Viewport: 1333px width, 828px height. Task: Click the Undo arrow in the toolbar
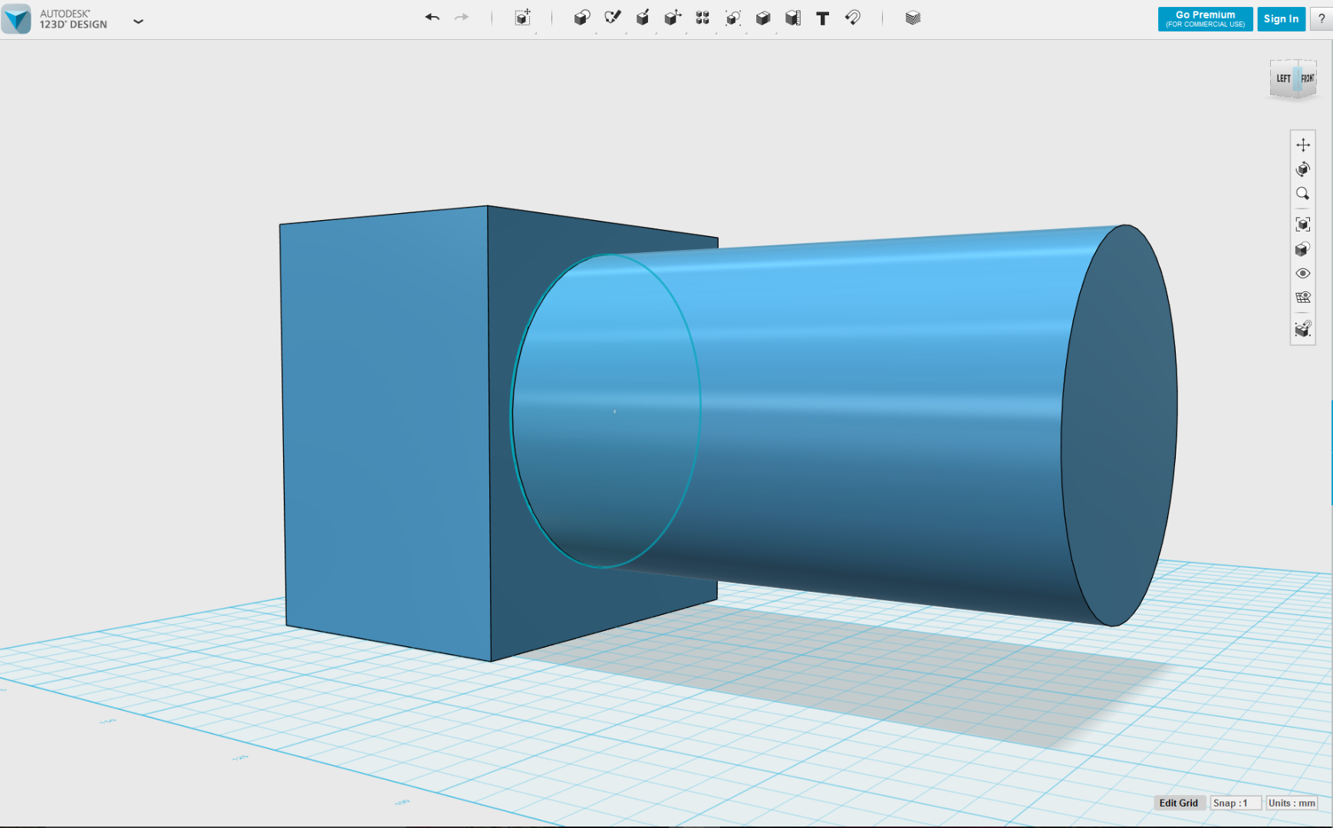[x=433, y=18]
